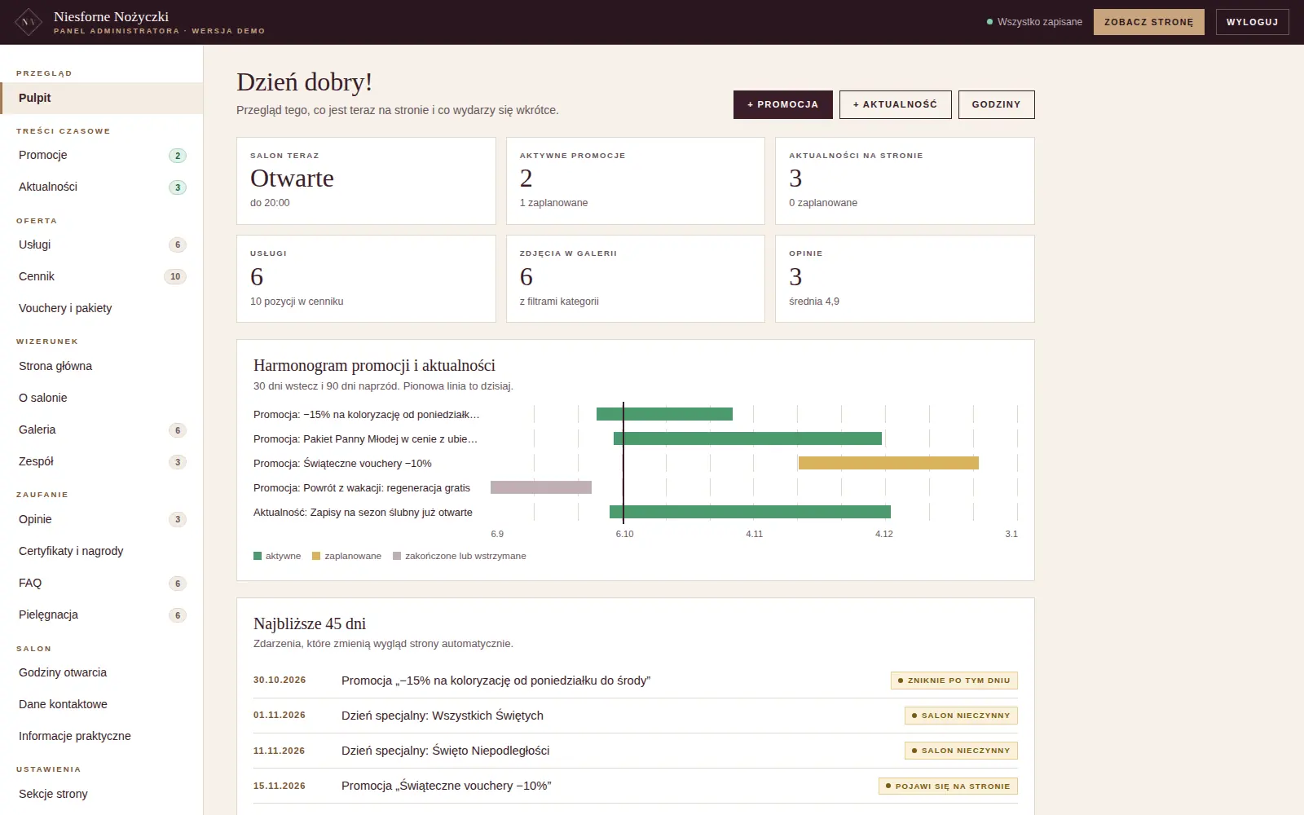1304x815 pixels.
Task: Open the Salon teraz Otwarte card
Action: click(366, 181)
